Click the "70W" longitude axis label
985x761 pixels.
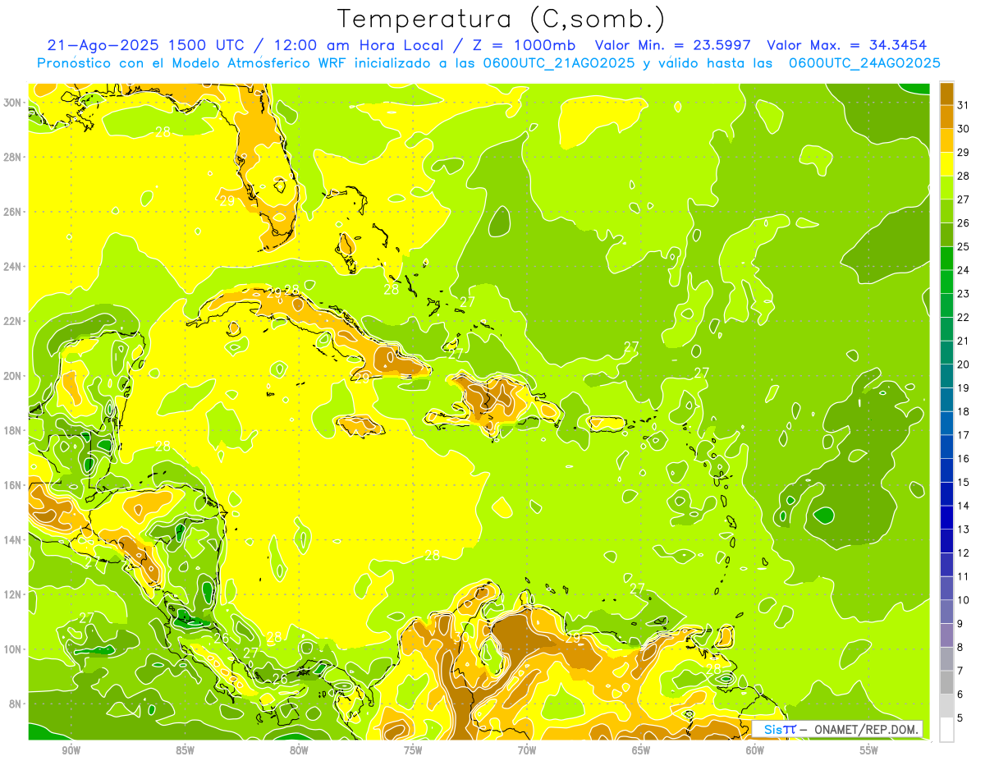(x=527, y=750)
